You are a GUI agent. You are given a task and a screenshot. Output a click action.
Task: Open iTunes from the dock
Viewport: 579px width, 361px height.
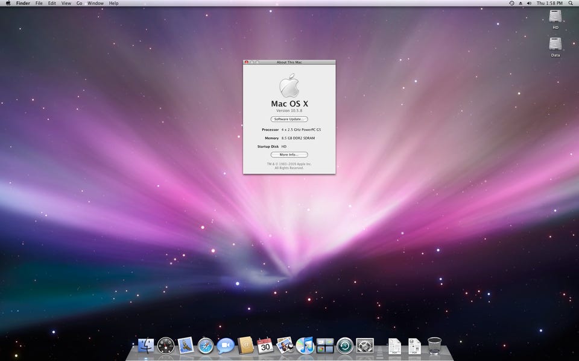[305, 345]
